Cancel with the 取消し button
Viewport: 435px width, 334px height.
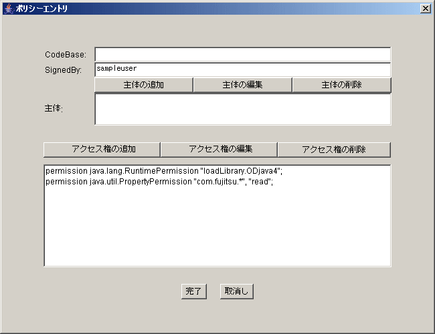237,291
